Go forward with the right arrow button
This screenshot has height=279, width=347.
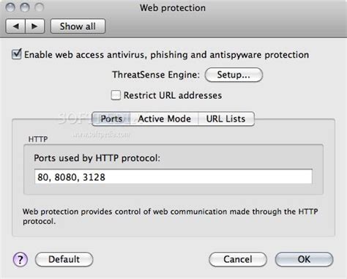pyautogui.click(x=35, y=26)
